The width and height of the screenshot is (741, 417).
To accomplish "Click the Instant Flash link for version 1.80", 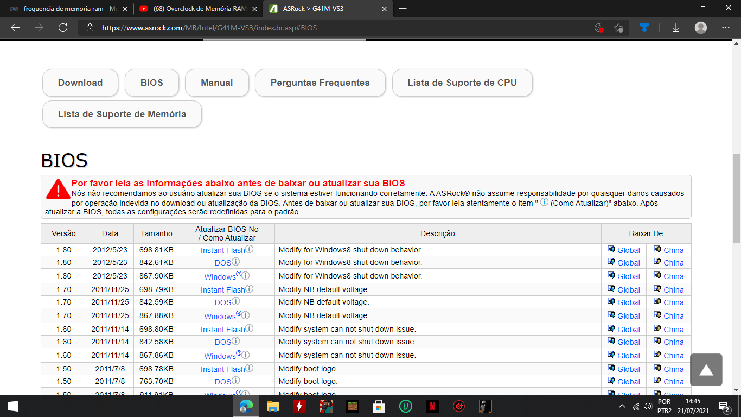I will click(223, 250).
